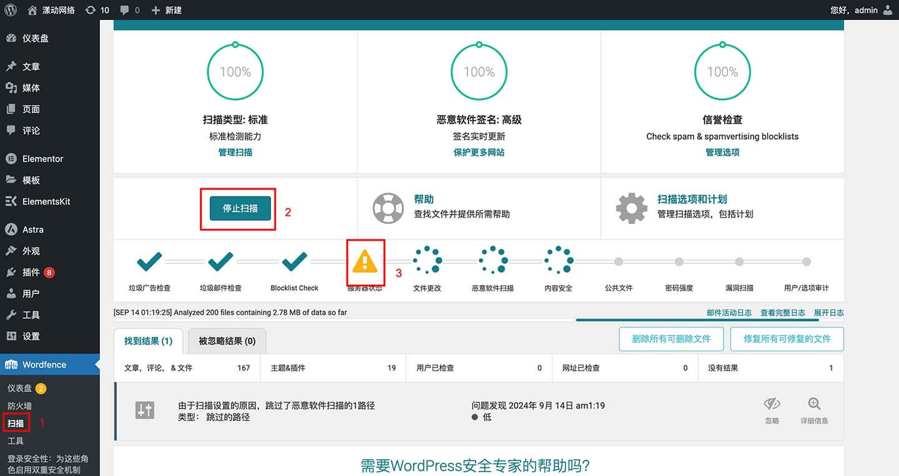Screen dimensions: 899x476
Task: Click malware signature 100% progress circle
Action: coord(479,72)
